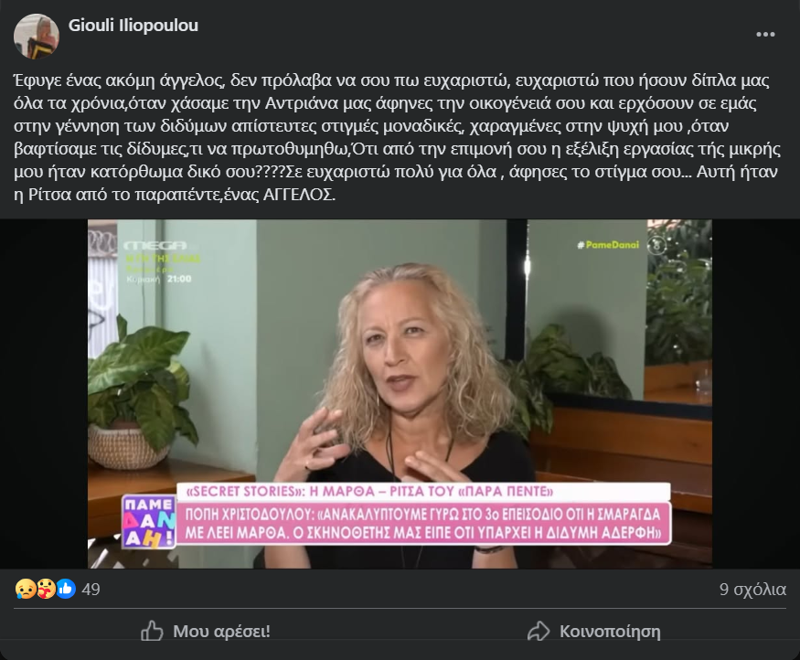The width and height of the screenshot is (800, 660).
Task: Click the Secret Stories white caption banner
Action: click(x=423, y=491)
